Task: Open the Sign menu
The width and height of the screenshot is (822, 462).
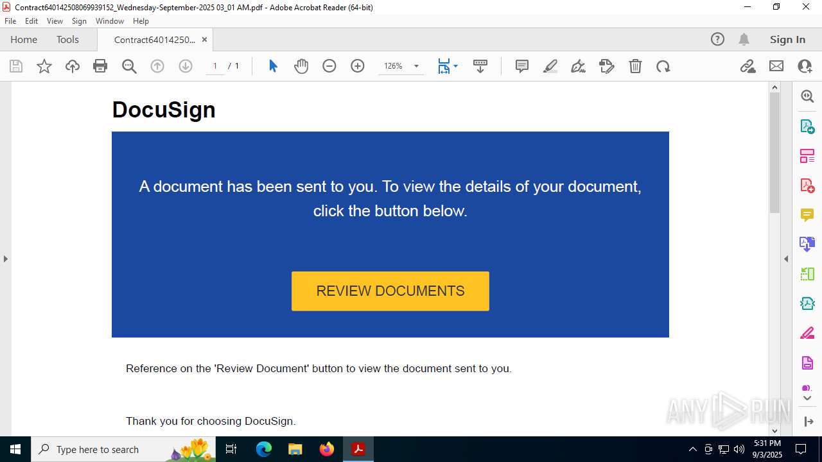Action: click(x=79, y=21)
